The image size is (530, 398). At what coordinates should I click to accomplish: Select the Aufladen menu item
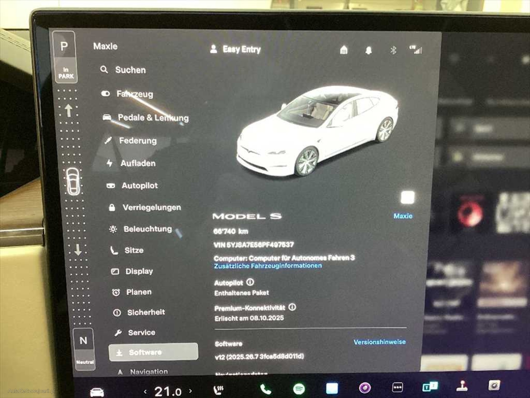(x=138, y=163)
